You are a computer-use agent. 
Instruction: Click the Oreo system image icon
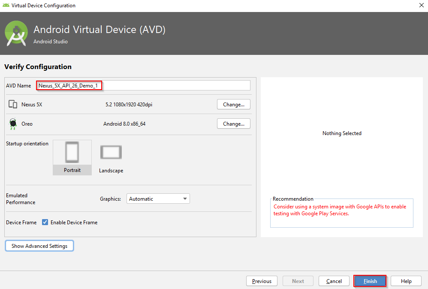13,124
